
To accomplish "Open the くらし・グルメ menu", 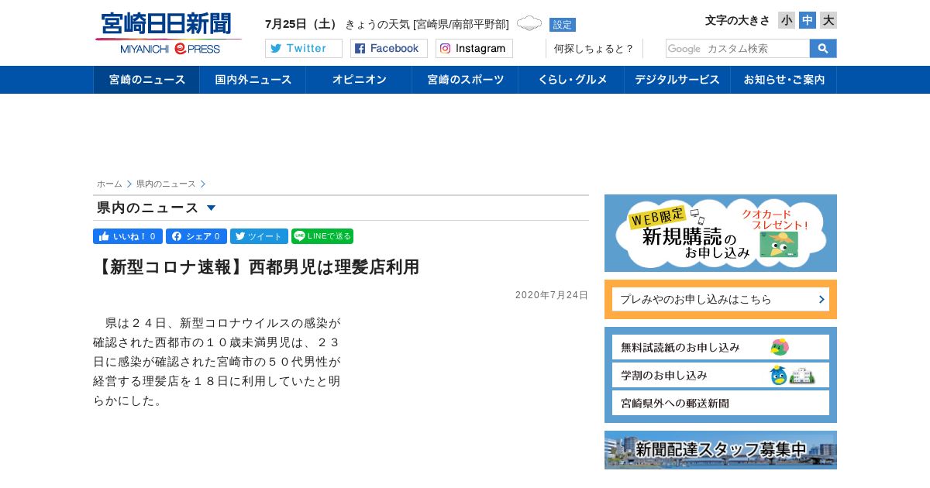I will click(571, 80).
